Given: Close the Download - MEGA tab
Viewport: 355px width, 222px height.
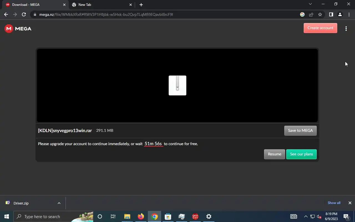Looking at the screenshot, I should (64, 5).
